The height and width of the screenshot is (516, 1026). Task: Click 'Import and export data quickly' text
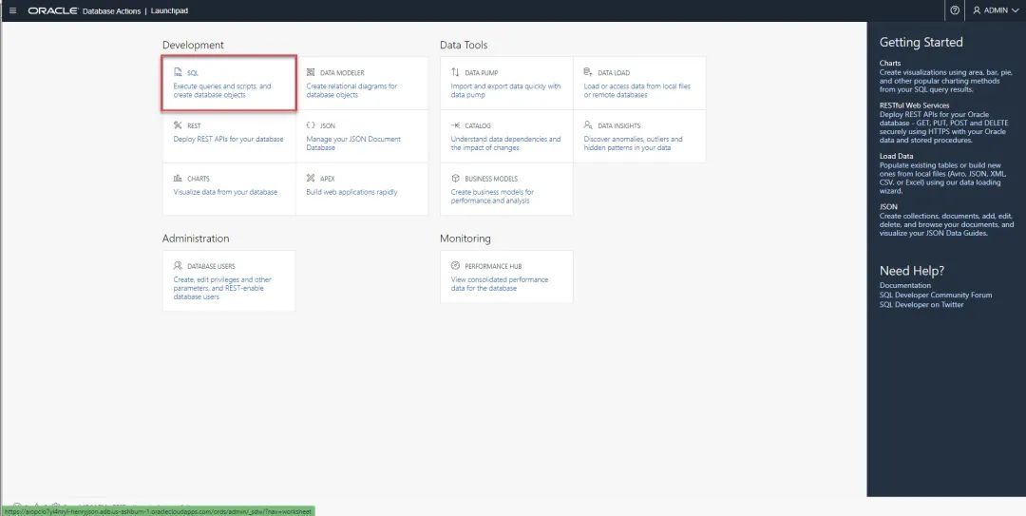[505, 90]
